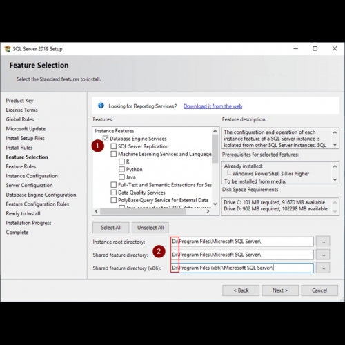
Task: Click the Unselect All button
Action: [x=150, y=228]
